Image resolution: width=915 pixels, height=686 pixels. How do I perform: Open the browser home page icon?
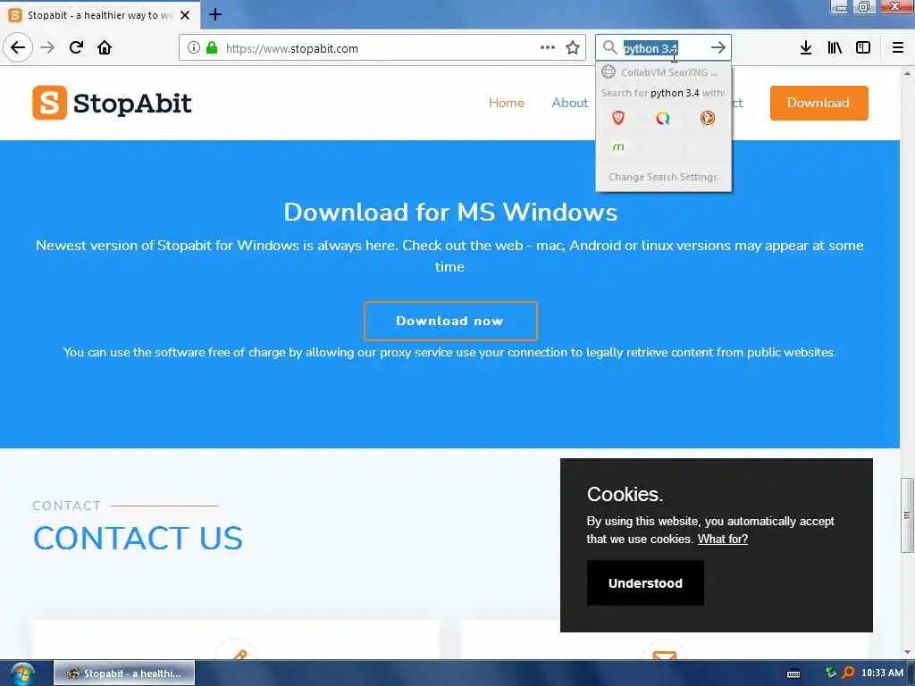pos(105,47)
